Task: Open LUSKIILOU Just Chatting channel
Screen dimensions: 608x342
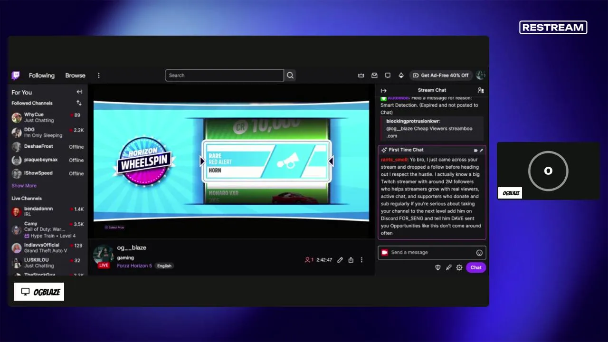Action: [x=47, y=263]
